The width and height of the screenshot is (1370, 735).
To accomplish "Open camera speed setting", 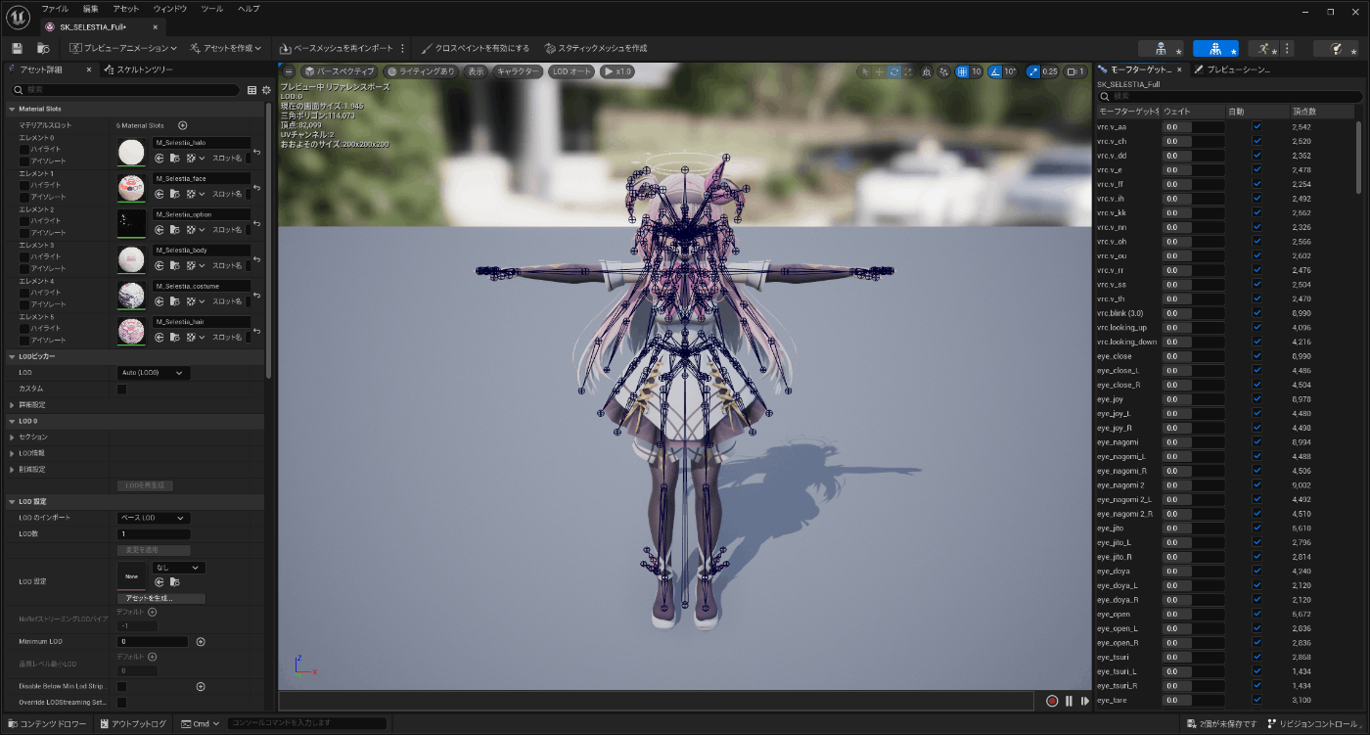I will point(1075,71).
